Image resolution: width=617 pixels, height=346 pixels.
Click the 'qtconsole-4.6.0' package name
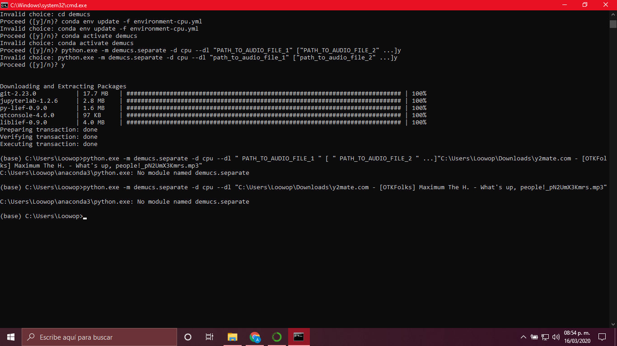(x=27, y=115)
